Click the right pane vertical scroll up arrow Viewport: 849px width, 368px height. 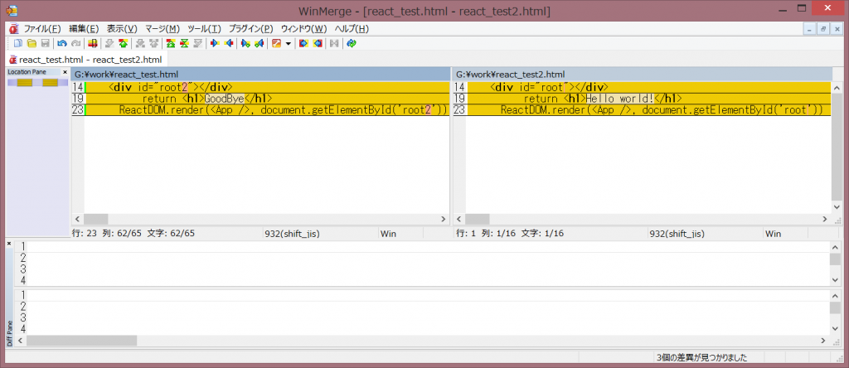[x=837, y=88]
